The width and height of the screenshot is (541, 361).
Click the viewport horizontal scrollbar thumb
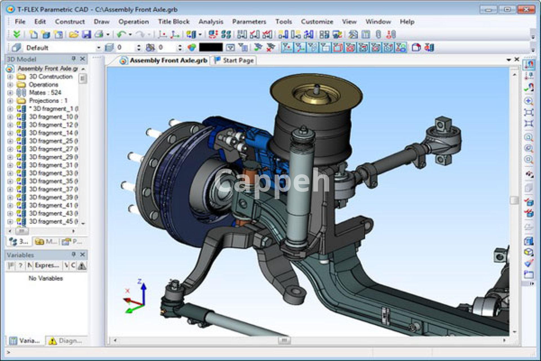(x=284, y=340)
